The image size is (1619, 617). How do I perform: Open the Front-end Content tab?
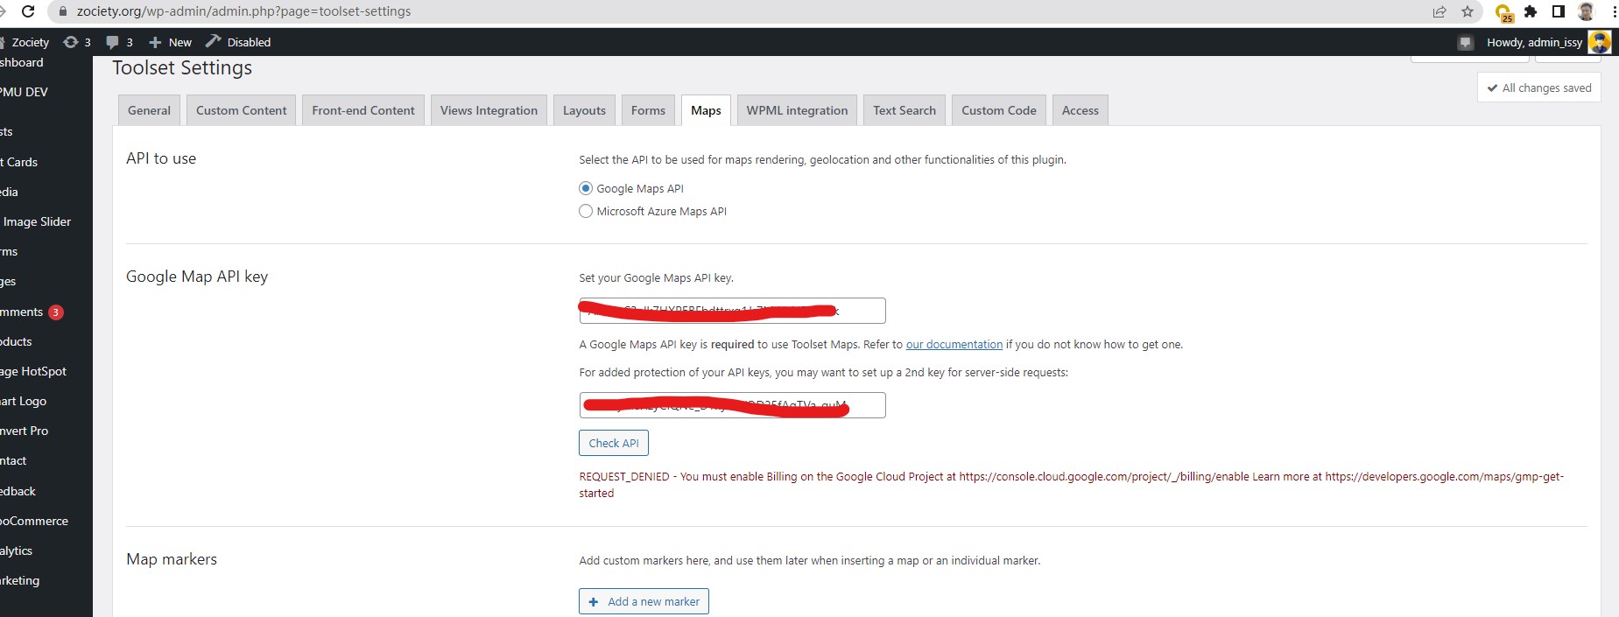pyautogui.click(x=363, y=110)
